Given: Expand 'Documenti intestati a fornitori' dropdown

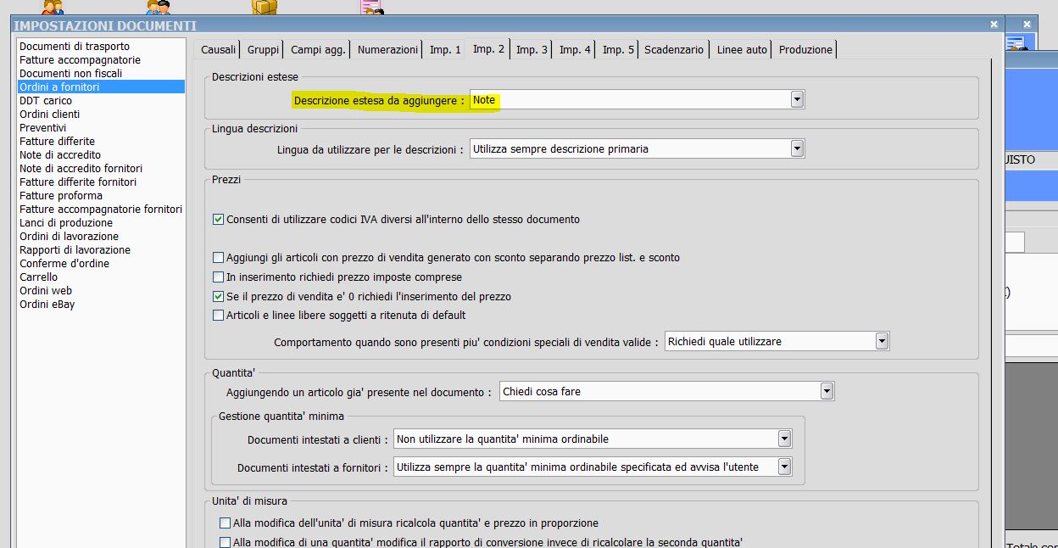Looking at the screenshot, I should pos(785,467).
